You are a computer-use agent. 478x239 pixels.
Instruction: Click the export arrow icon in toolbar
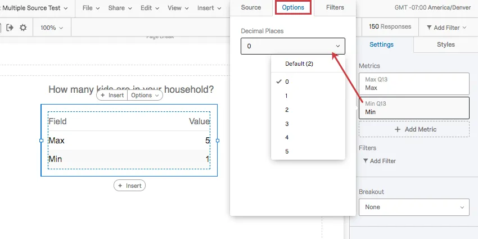coord(10,28)
